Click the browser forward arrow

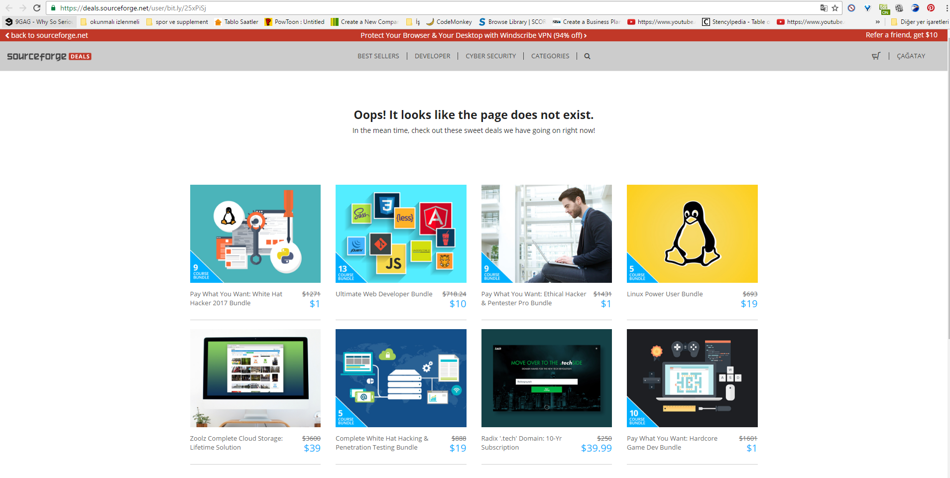click(23, 8)
